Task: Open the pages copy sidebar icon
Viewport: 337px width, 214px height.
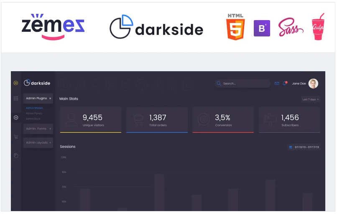Action: [x=16, y=155]
